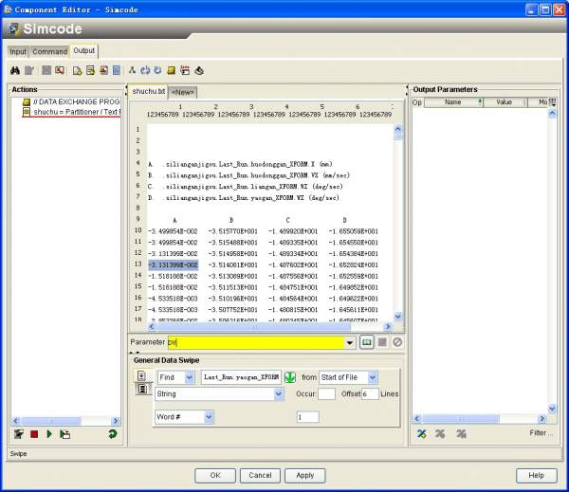Open the Start of File dropdown
This screenshot has width=569, height=492.
coord(373,377)
